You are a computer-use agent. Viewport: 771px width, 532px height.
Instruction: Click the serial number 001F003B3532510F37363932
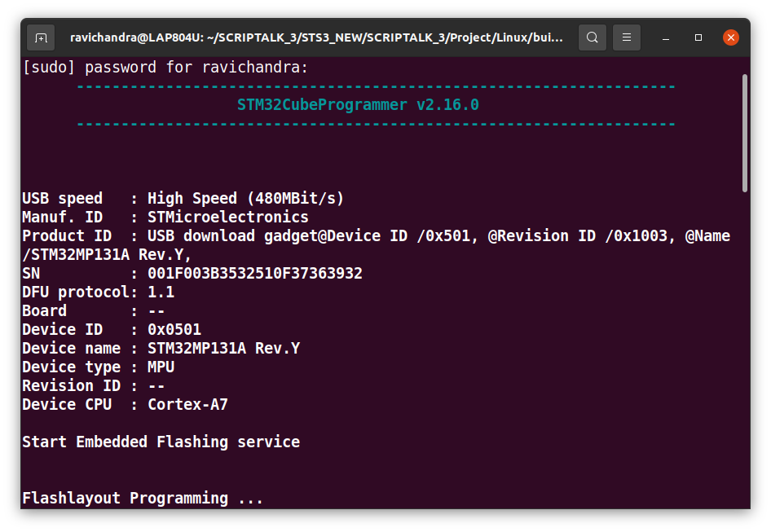click(254, 273)
